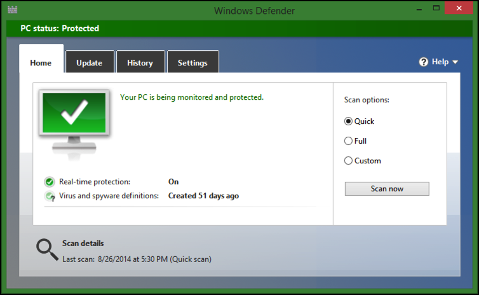Click the Virus and spyware definitions status icon

point(50,196)
